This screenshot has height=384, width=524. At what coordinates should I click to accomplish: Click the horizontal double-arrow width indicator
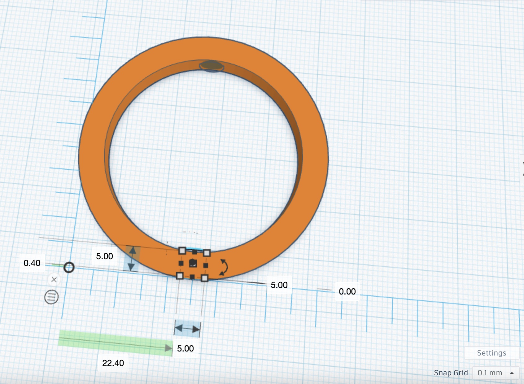(x=187, y=329)
